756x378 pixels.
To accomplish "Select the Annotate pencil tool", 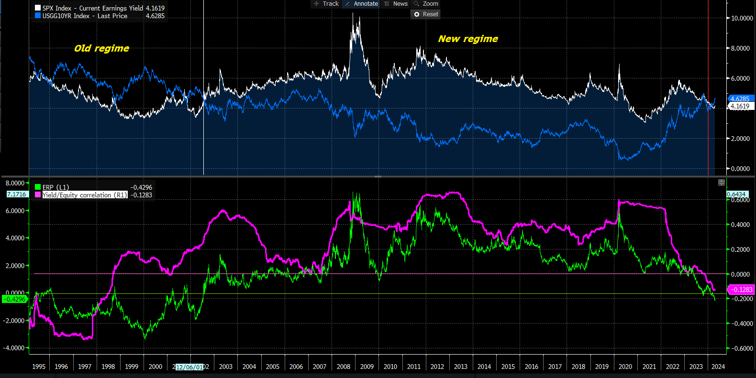I will [x=361, y=4].
